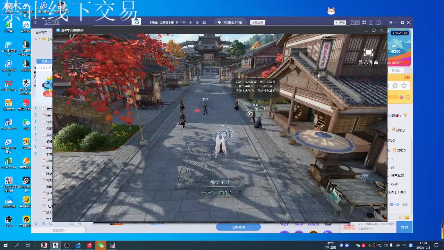The width and height of the screenshot is (444, 250).
Task: Click the question mark help icon
Action: (379, 22)
